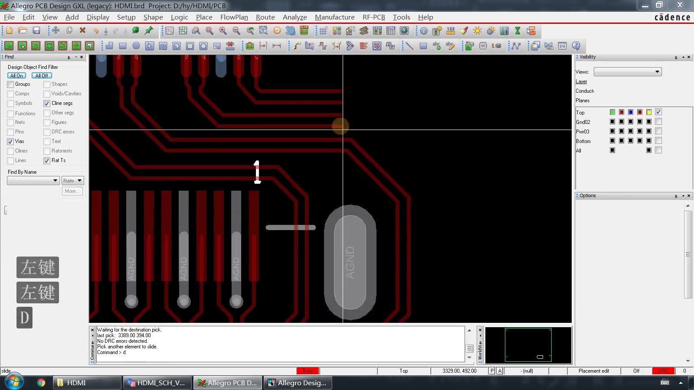Image resolution: width=694 pixels, height=390 pixels.
Task: Save the design with the floppy icon
Action: [x=36, y=30]
